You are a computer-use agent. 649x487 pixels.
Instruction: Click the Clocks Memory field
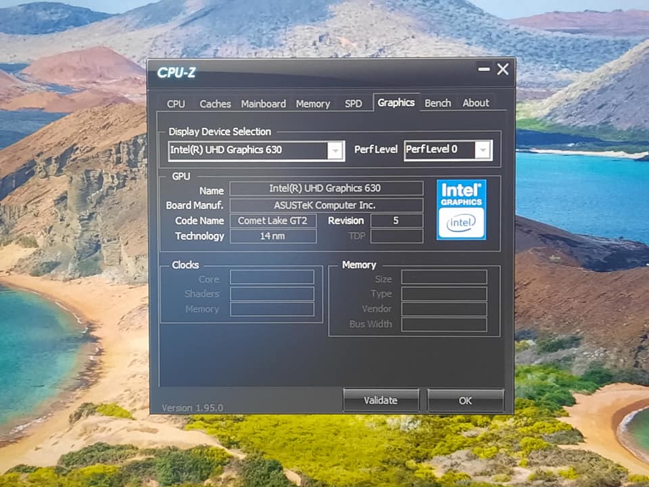272,309
